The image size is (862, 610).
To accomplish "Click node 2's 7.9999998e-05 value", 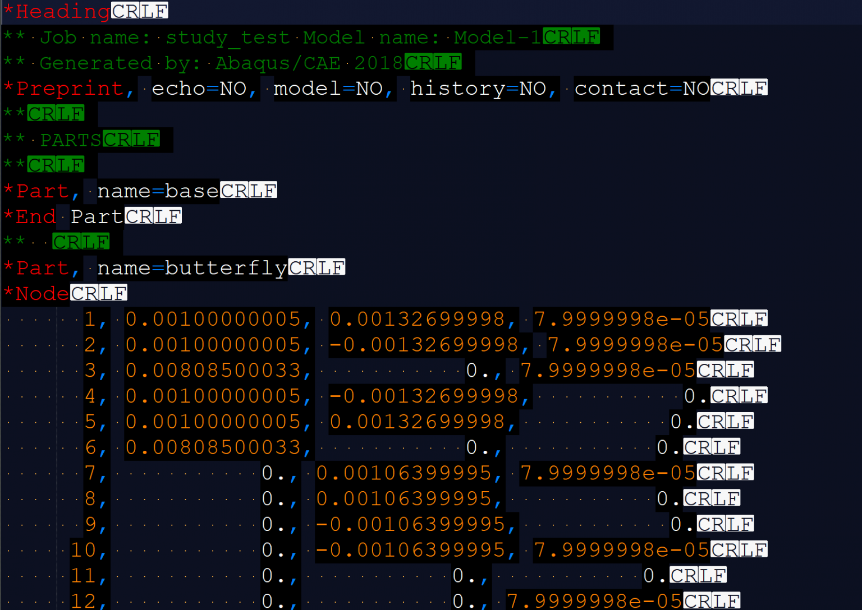I will point(635,345).
